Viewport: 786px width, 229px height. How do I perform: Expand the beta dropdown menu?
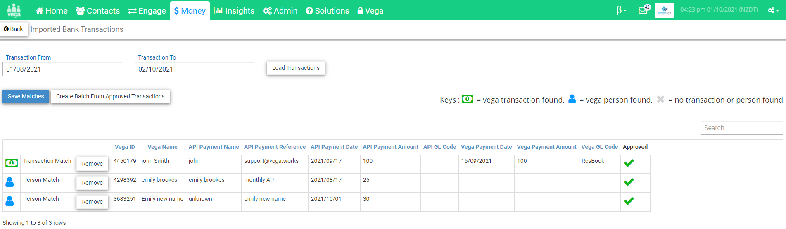(622, 11)
